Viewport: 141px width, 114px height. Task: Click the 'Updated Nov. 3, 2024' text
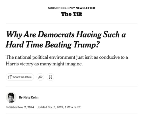tap(50, 107)
